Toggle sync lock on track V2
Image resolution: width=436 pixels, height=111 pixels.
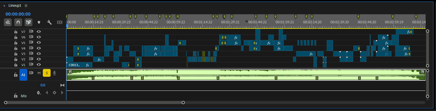pyautogui.click(x=31, y=59)
